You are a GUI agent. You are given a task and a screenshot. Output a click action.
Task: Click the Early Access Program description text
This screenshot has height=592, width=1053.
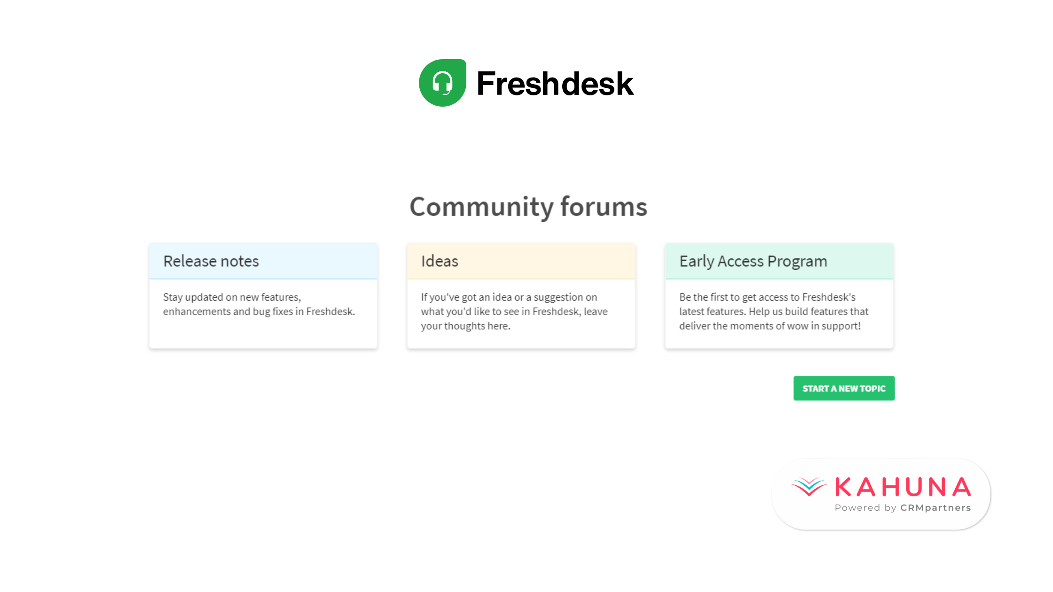tap(774, 311)
